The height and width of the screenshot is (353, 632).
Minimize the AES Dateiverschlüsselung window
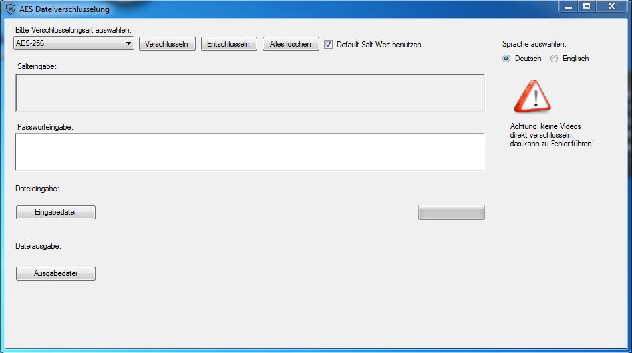point(569,7)
